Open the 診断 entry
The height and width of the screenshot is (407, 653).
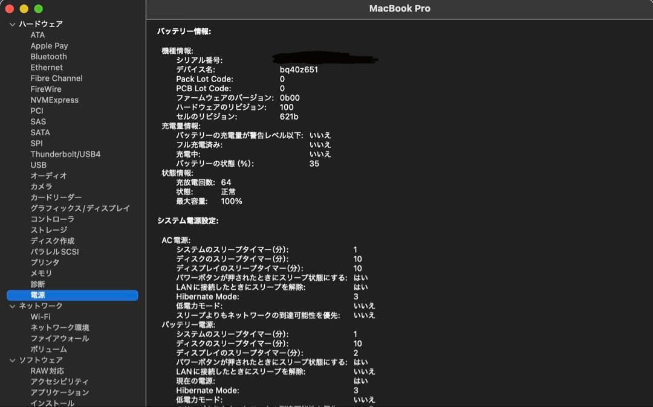click(37, 284)
